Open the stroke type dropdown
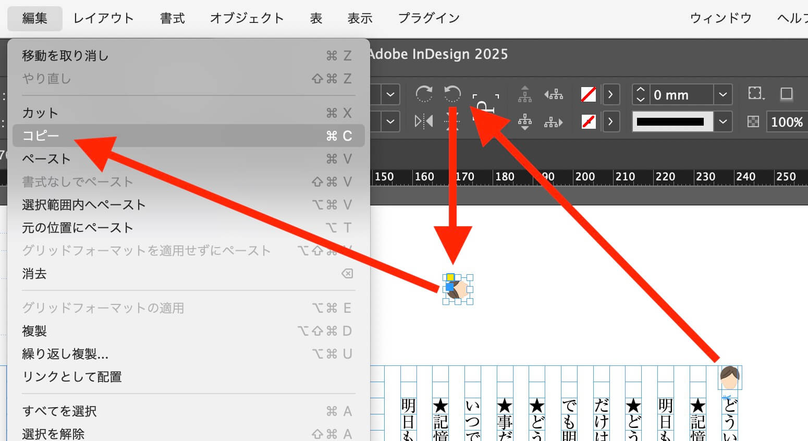This screenshot has width=808, height=441. point(723,122)
